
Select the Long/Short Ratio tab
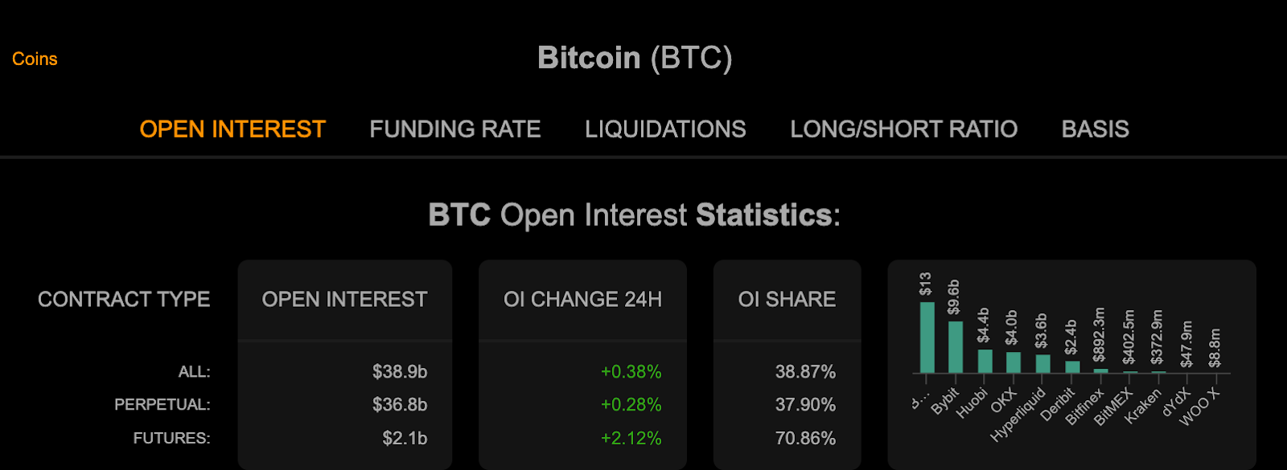tap(903, 129)
